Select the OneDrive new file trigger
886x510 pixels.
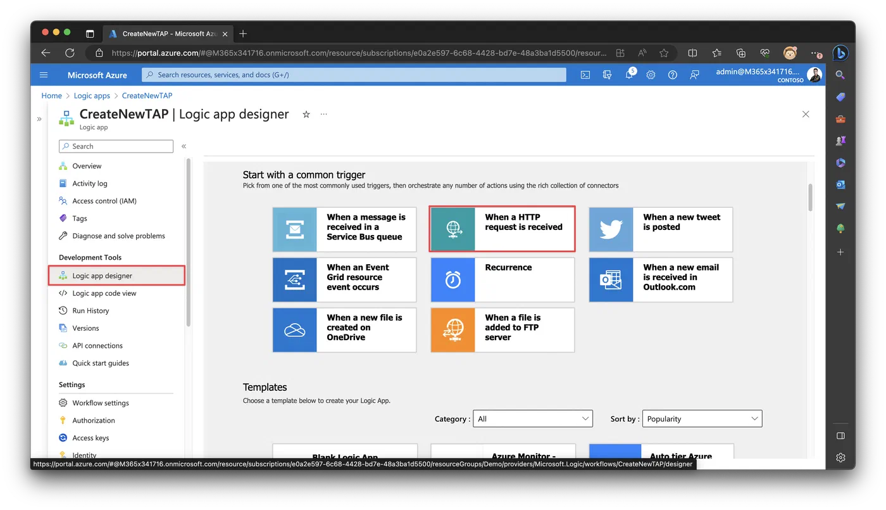point(344,330)
